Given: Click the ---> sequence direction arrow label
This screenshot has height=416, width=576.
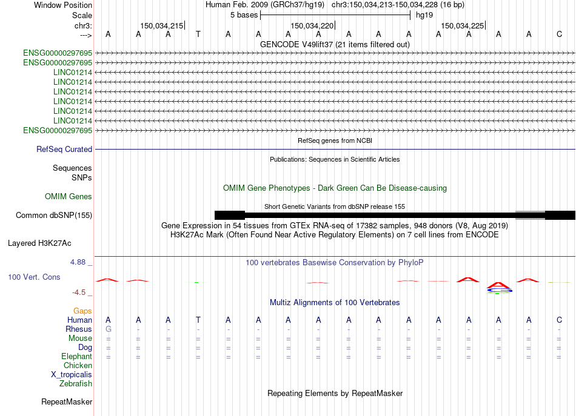Looking at the screenshot, I should [x=85, y=35].
